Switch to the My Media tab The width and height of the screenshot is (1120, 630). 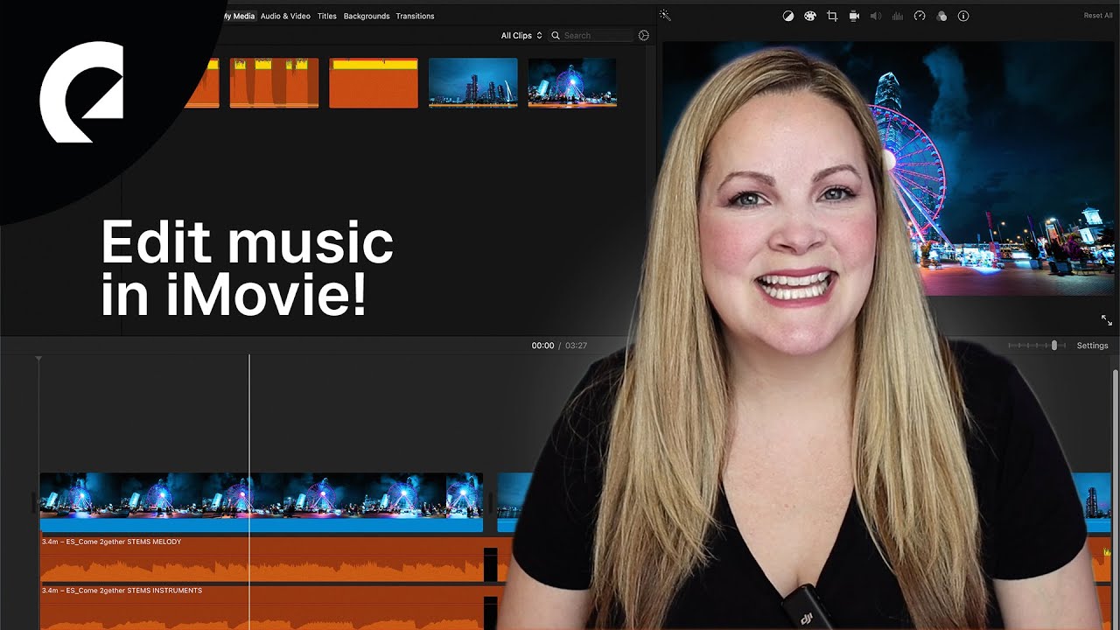237,16
